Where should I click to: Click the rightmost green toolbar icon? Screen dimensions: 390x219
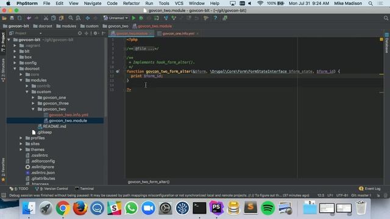pos(225,18)
